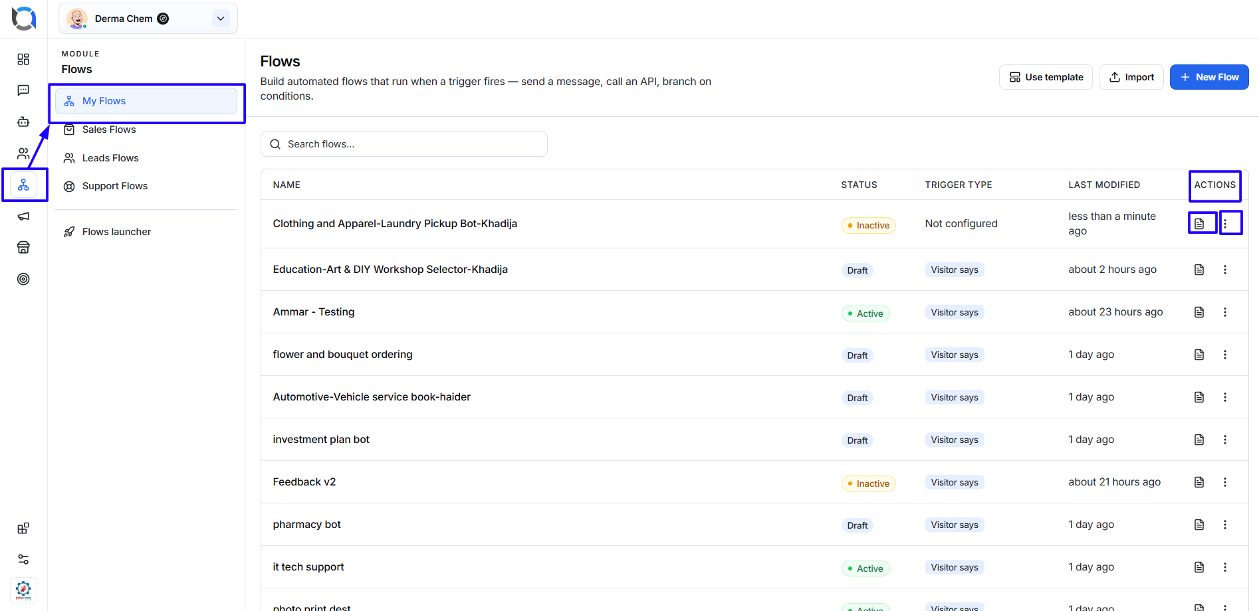Open more options for Automotive-Vehicle service flow

1225,397
